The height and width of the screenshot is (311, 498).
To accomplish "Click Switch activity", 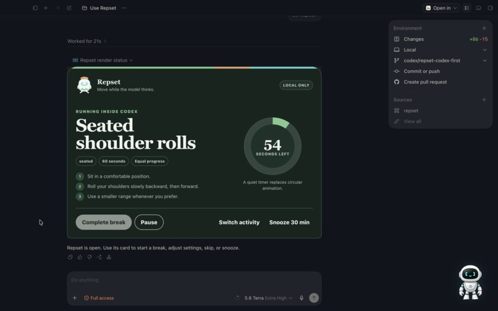I will tap(239, 222).
